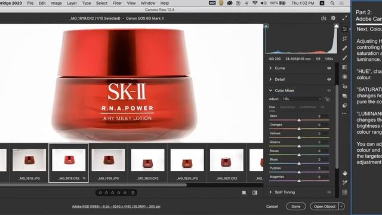Open the Presets panel icon

(344, 105)
